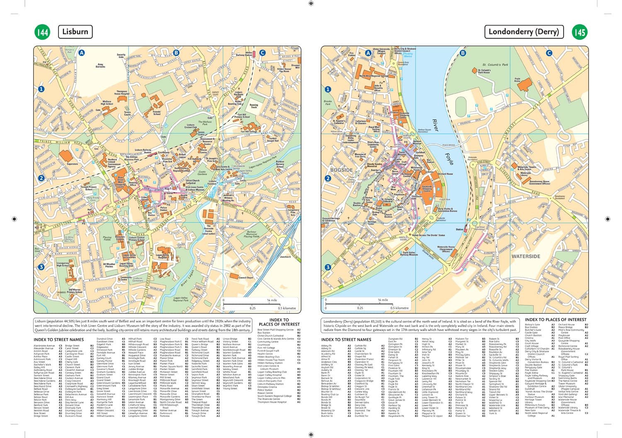Click row marker 1 on the Lisburn map

click(41, 89)
